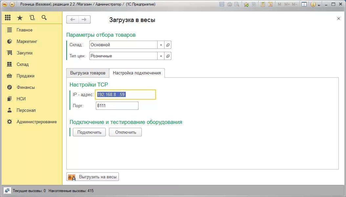Click the greyed-out star page icon in title toolbar
This screenshot has width=346, height=197.
(254, 4)
